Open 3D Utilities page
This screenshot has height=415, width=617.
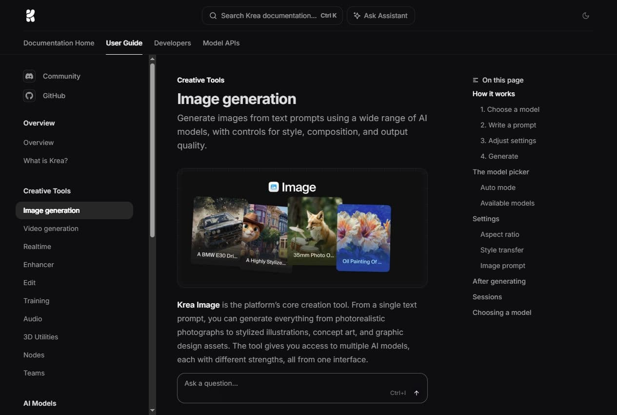[40, 337]
